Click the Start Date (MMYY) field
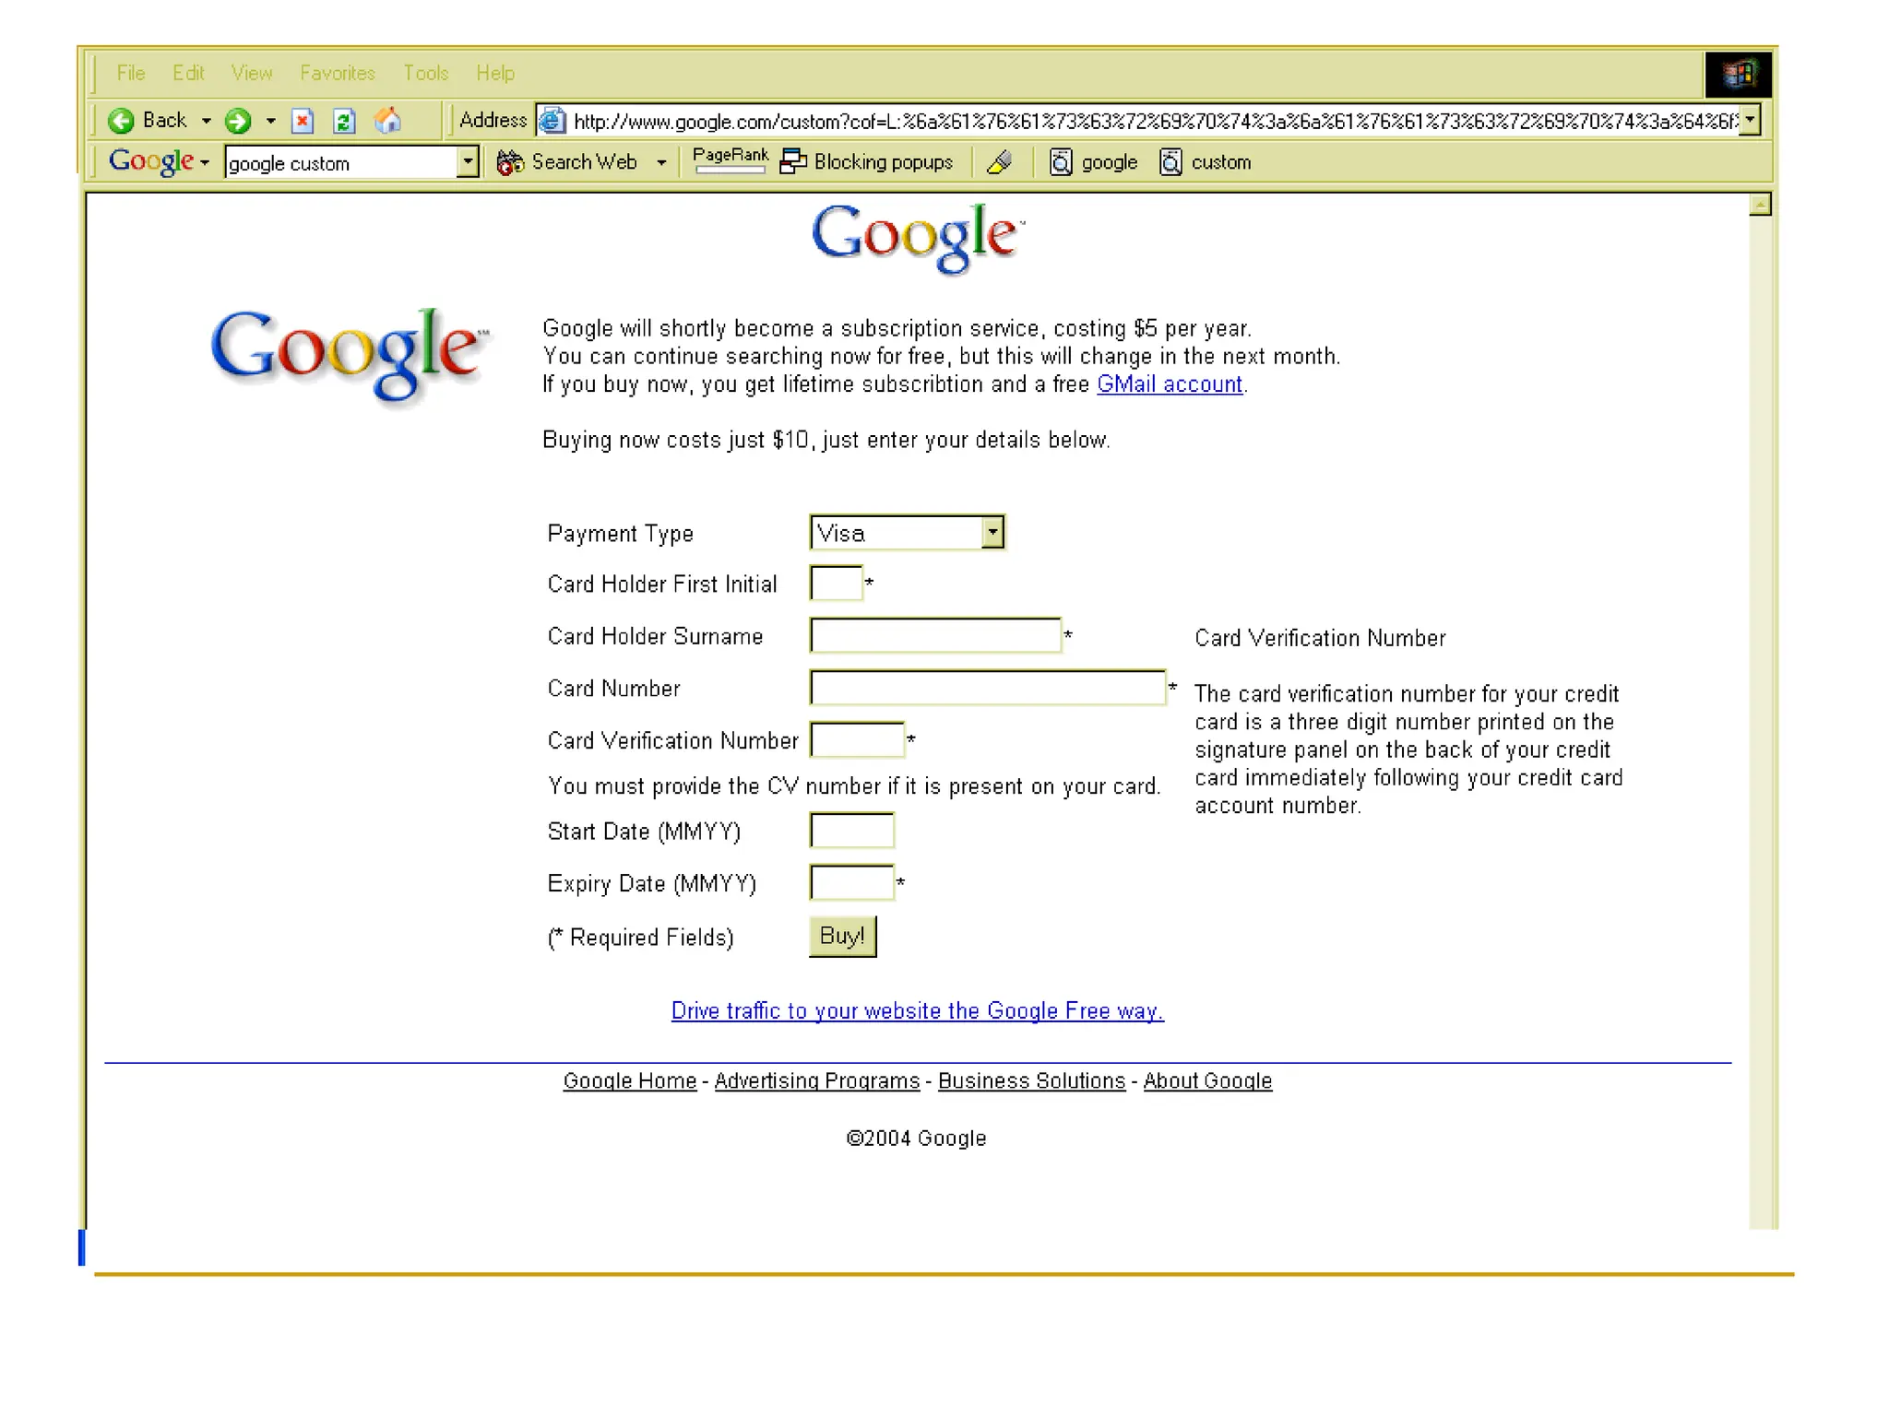1889x1416 pixels. pos(851,831)
